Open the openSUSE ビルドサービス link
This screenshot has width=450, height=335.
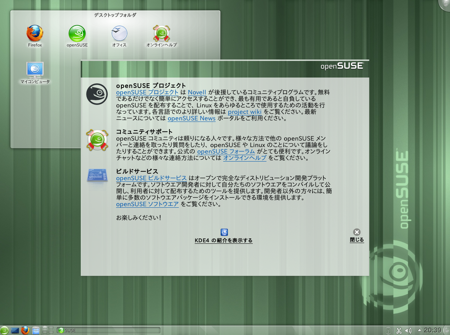tap(151, 178)
